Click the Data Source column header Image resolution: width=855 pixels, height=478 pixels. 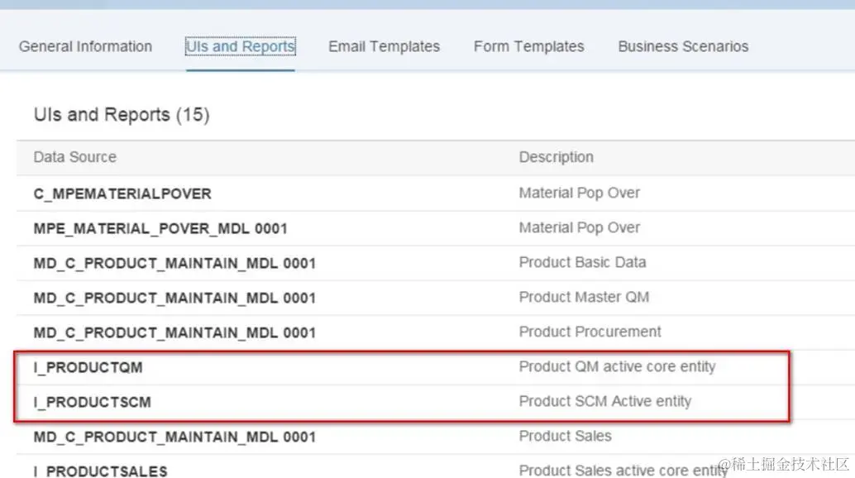point(74,157)
